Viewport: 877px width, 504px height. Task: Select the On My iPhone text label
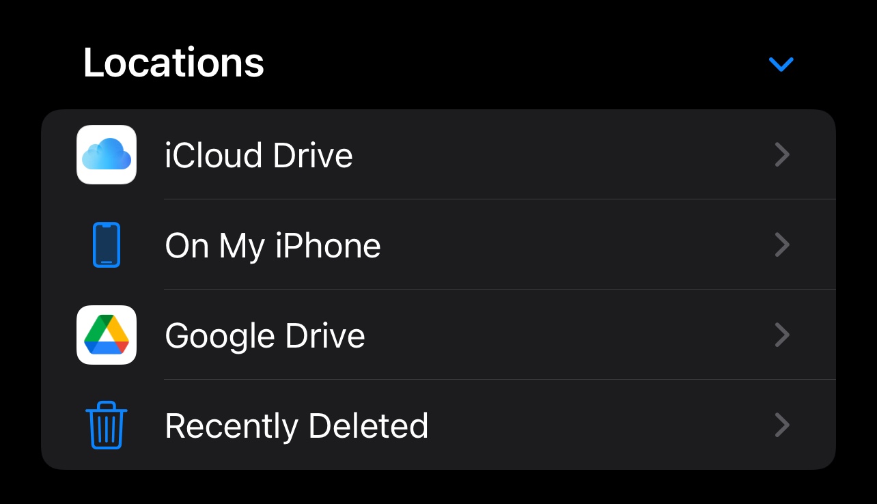pyautogui.click(x=273, y=247)
